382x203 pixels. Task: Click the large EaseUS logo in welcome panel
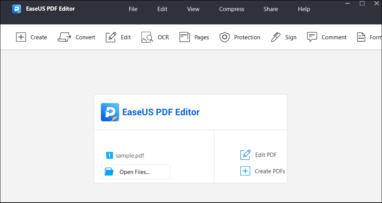(110, 112)
